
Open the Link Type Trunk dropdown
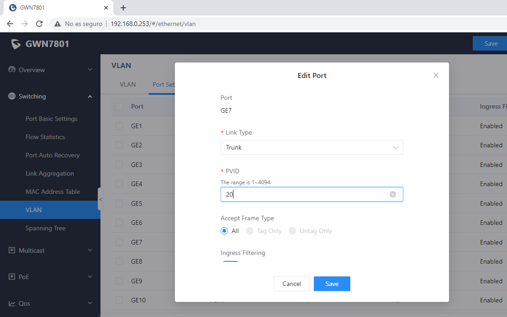click(312, 147)
